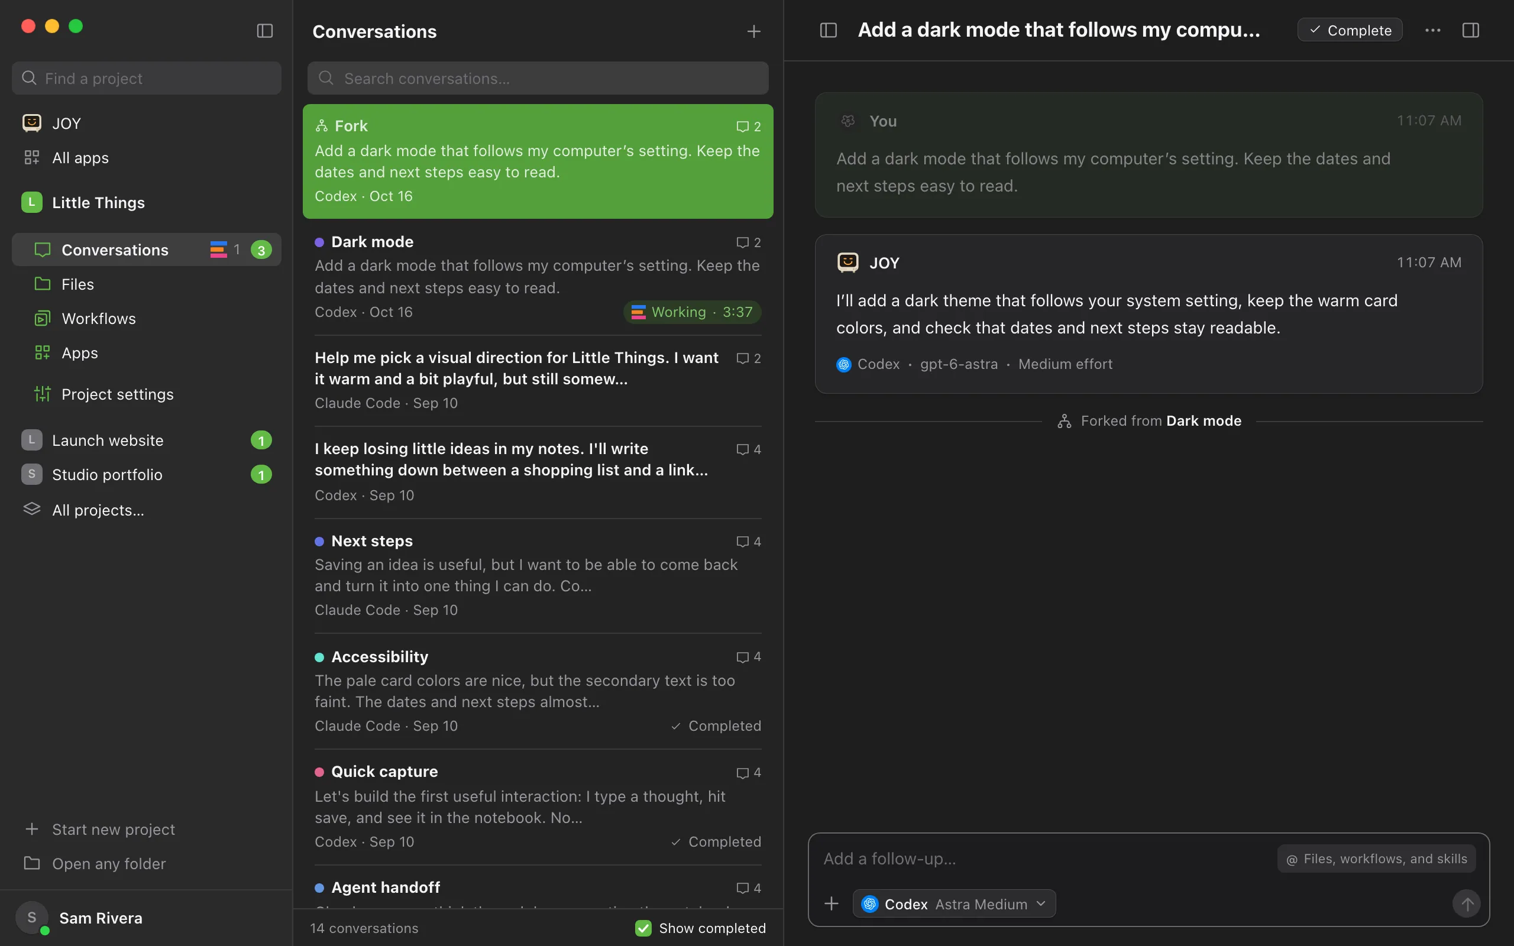Click Sam Rivera's avatar

click(32, 917)
